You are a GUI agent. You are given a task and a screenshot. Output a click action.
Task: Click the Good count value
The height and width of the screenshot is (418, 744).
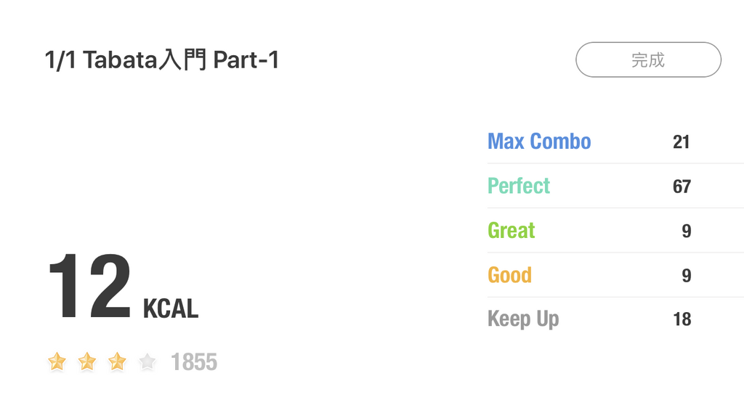coord(686,276)
